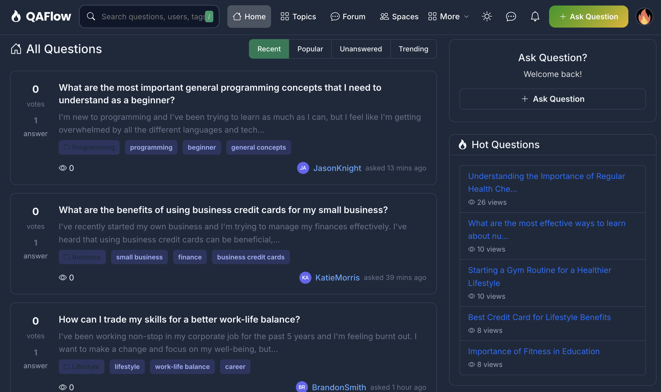
Task: Open the messages chat bubble icon
Action: pos(511,16)
